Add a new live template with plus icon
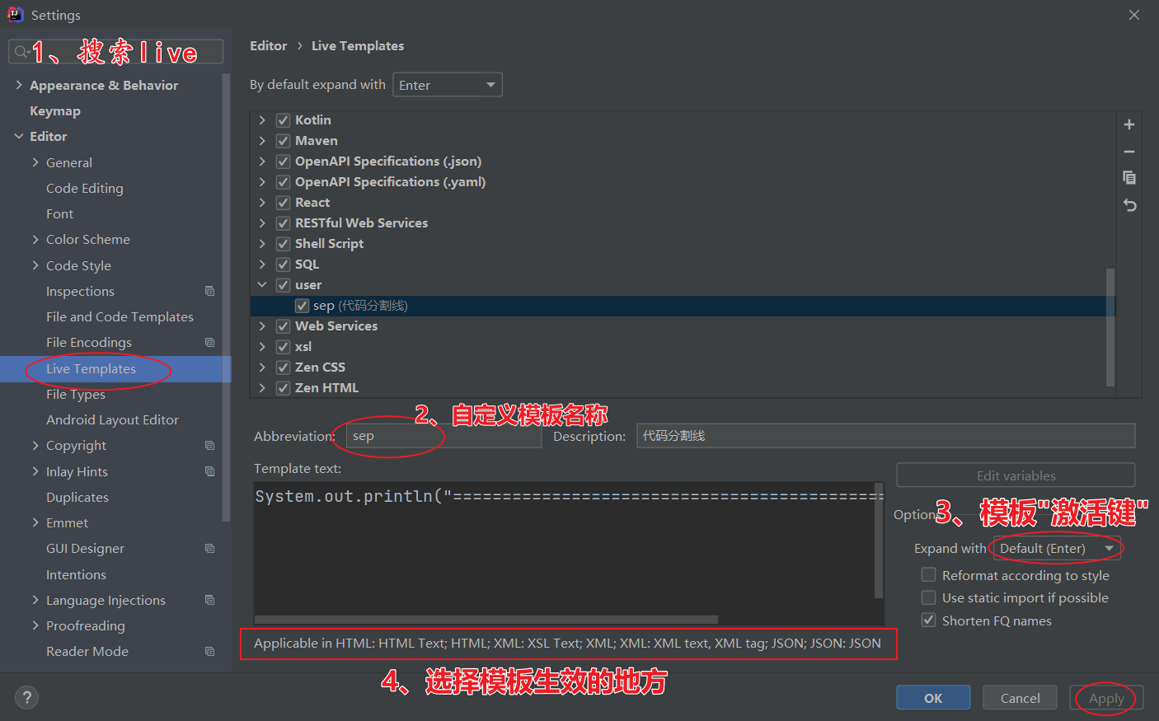The height and width of the screenshot is (721, 1159). click(x=1129, y=124)
